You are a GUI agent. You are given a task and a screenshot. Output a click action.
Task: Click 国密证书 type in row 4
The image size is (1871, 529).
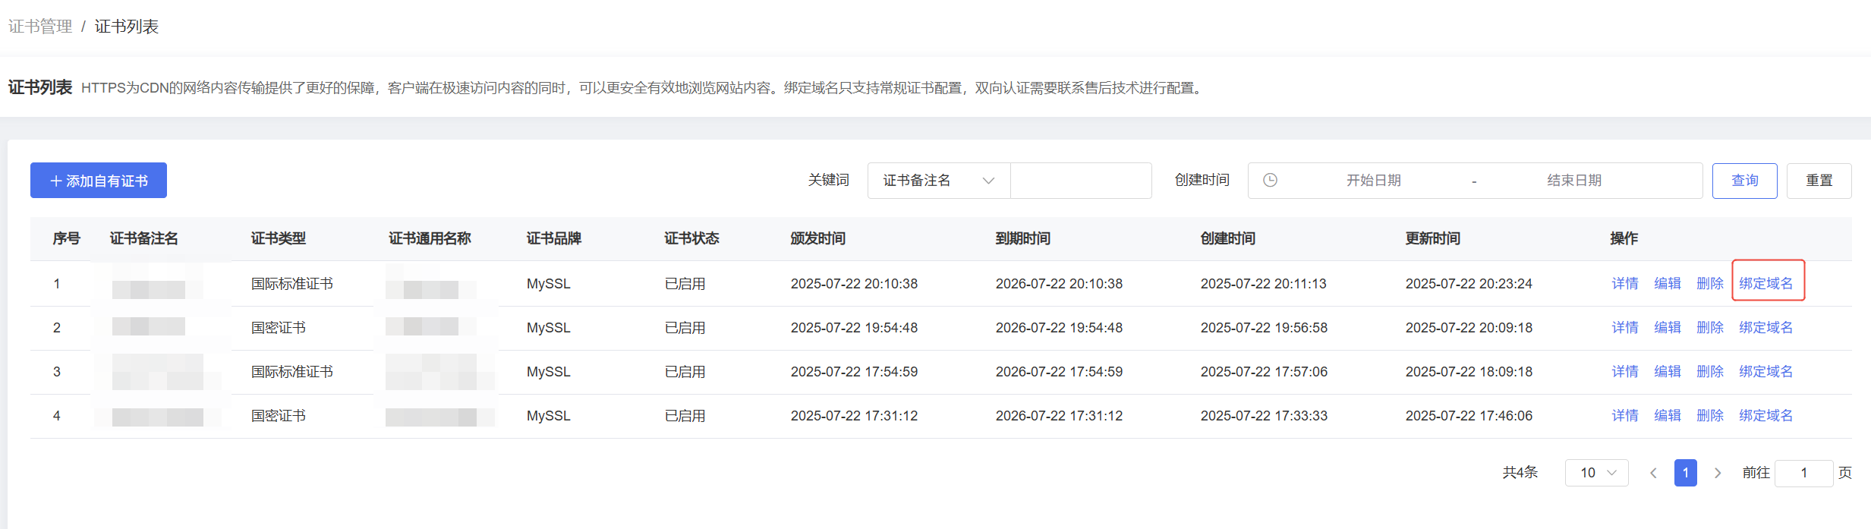click(x=279, y=416)
